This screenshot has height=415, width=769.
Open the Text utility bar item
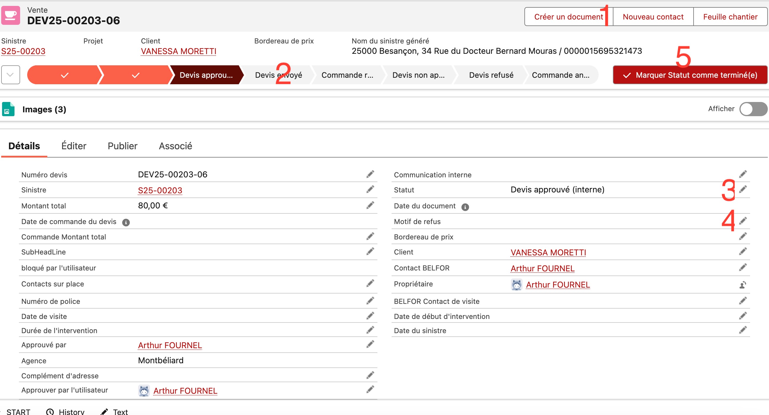[x=115, y=412]
